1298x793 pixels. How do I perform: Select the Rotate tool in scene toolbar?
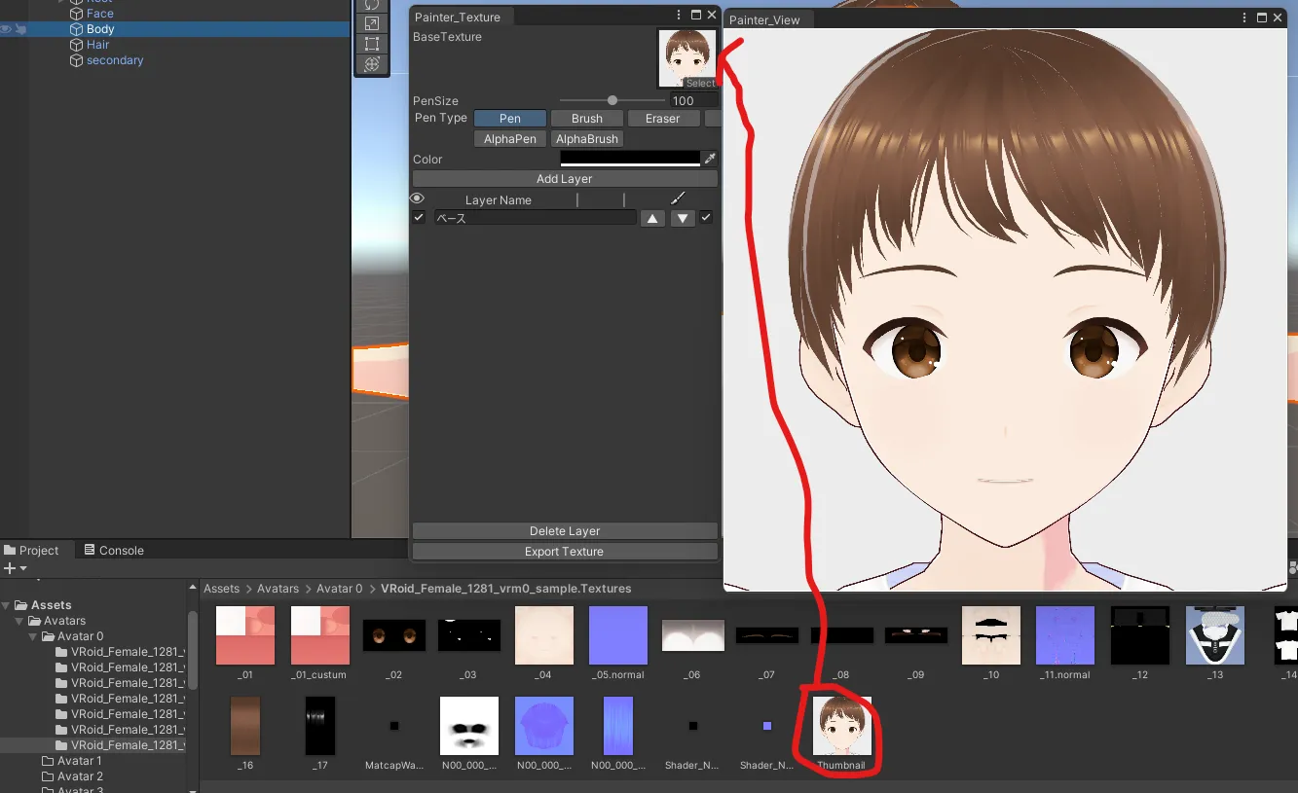click(371, 4)
